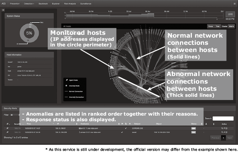This screenshot has height=152, width=238.
Task: Click the Search input field
Action: point(223,118)
